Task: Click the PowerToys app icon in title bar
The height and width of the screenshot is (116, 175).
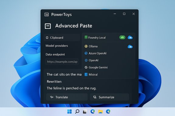Action: [x=46, y=14]
